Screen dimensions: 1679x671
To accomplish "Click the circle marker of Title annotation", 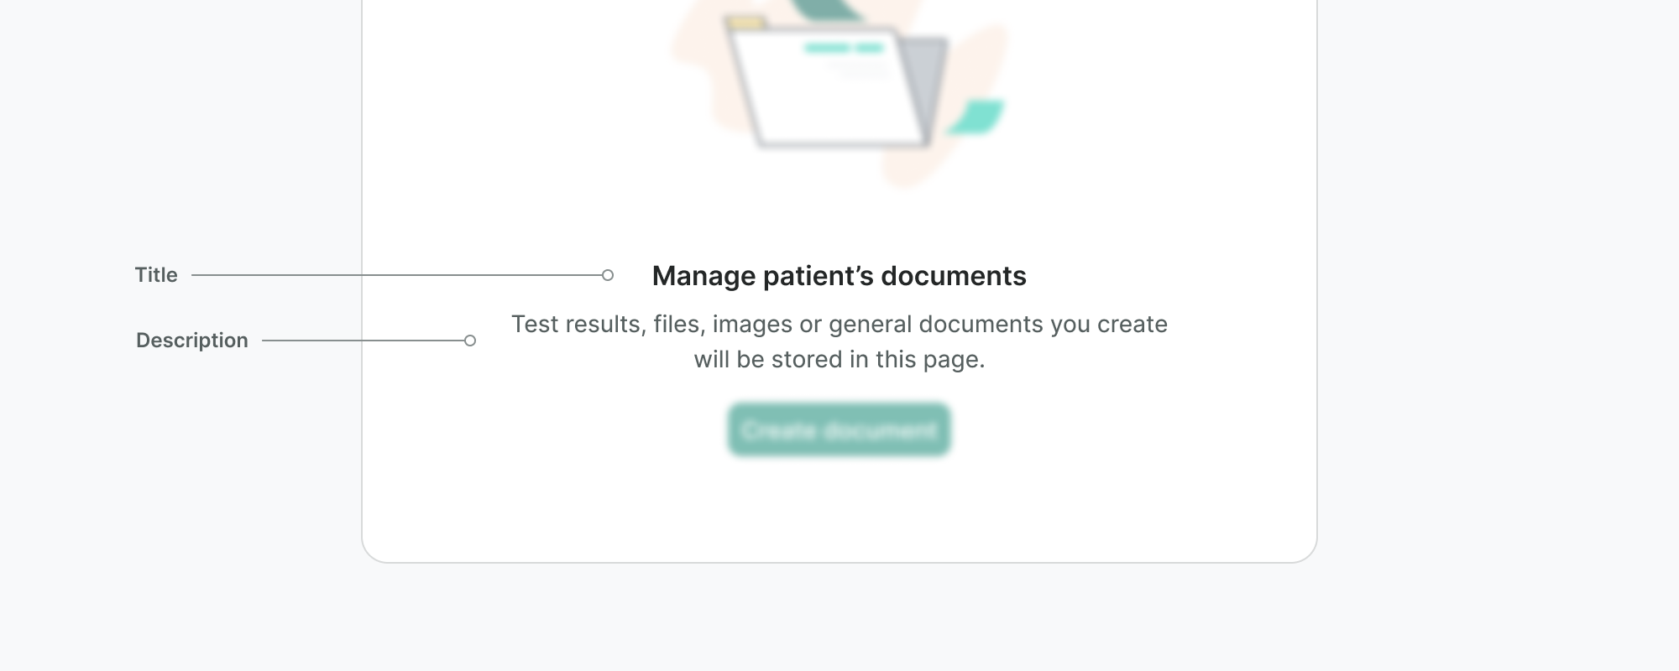I will coord(608,275).
